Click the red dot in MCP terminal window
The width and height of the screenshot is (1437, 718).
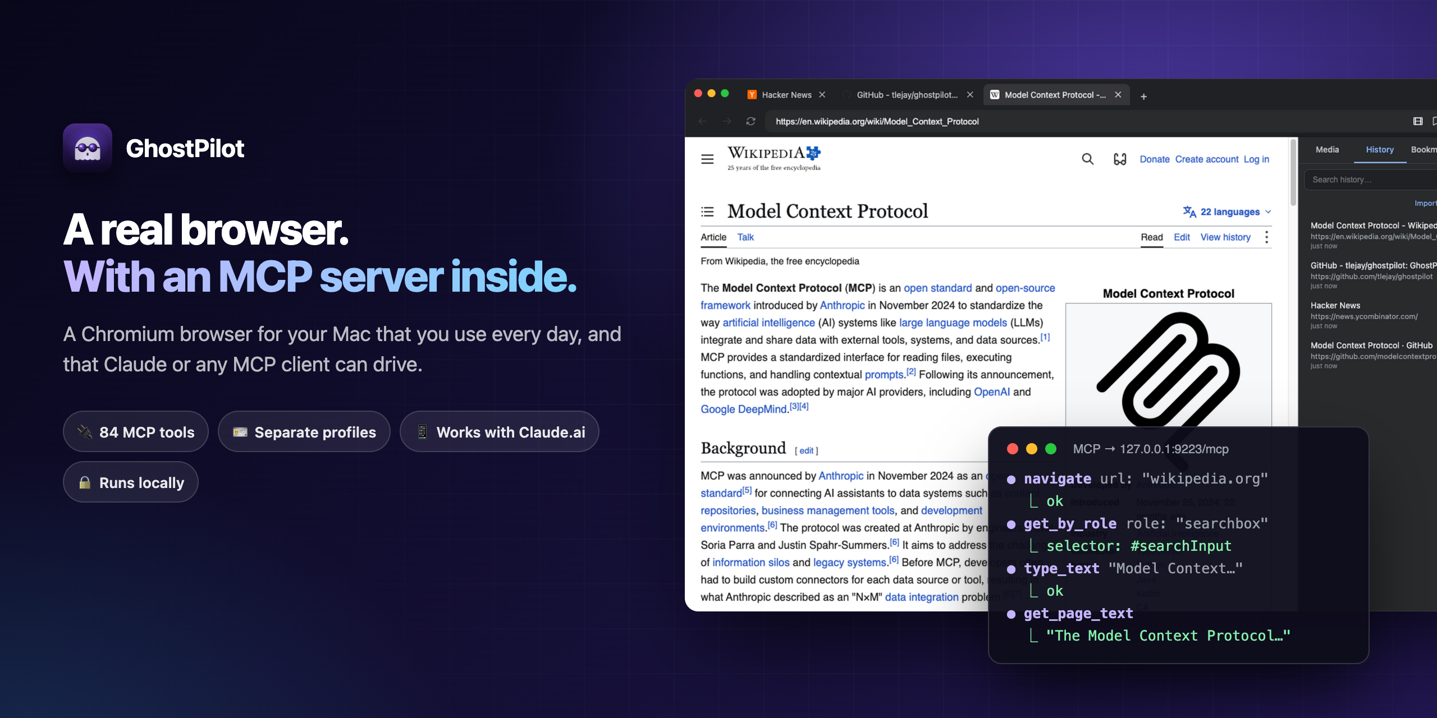coord(1013,449)
